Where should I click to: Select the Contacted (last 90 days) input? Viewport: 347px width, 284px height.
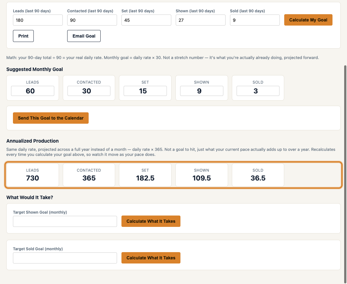92,20
